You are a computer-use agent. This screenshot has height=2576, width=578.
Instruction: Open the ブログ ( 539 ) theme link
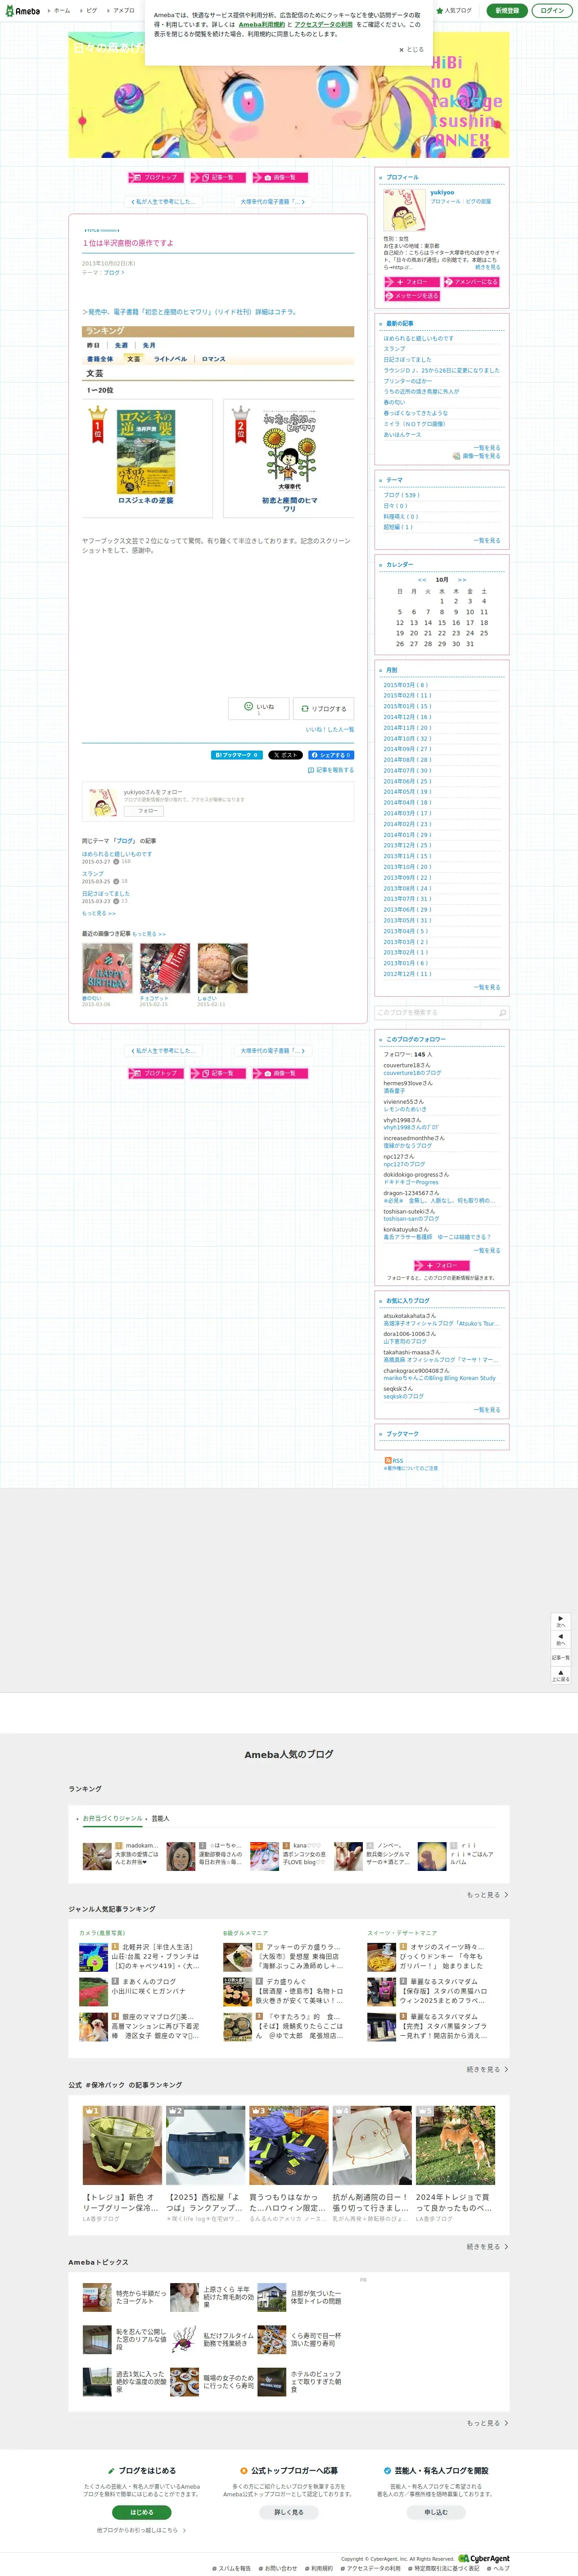401,495
